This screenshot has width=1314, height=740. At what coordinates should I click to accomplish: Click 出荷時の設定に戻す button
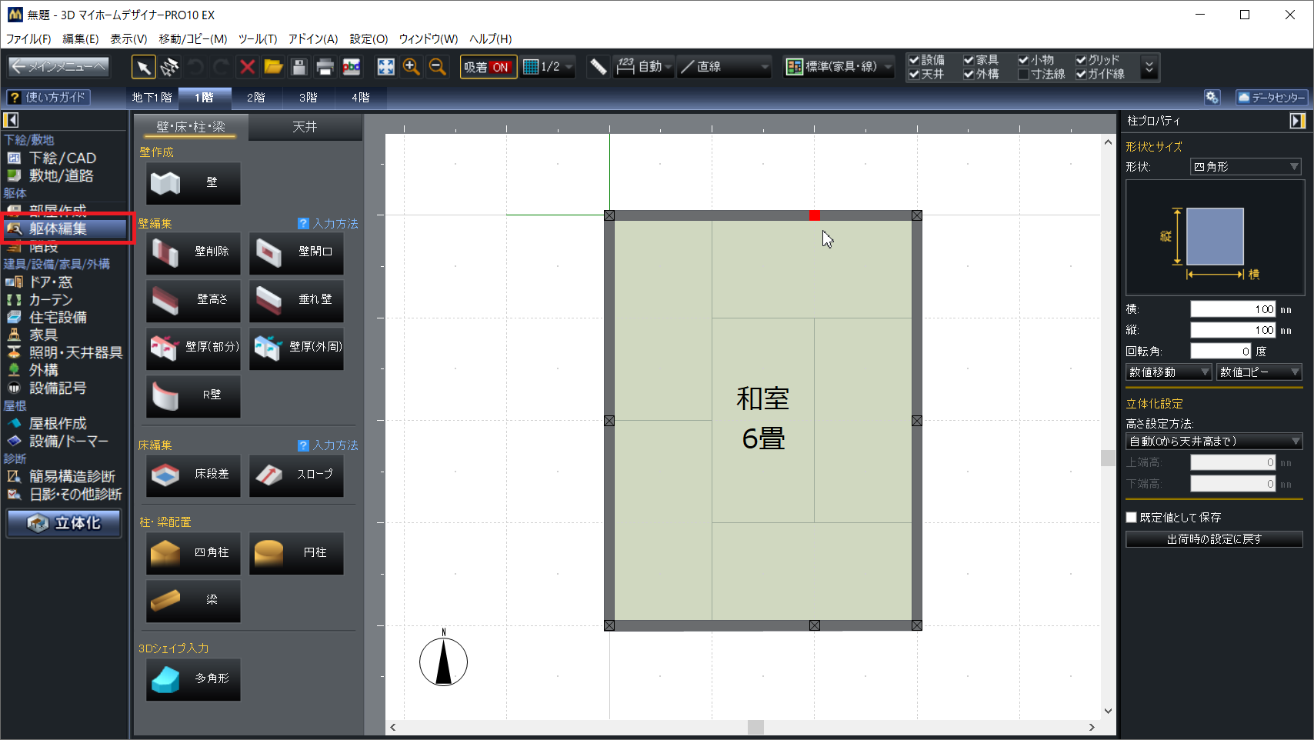[1213, 539]
